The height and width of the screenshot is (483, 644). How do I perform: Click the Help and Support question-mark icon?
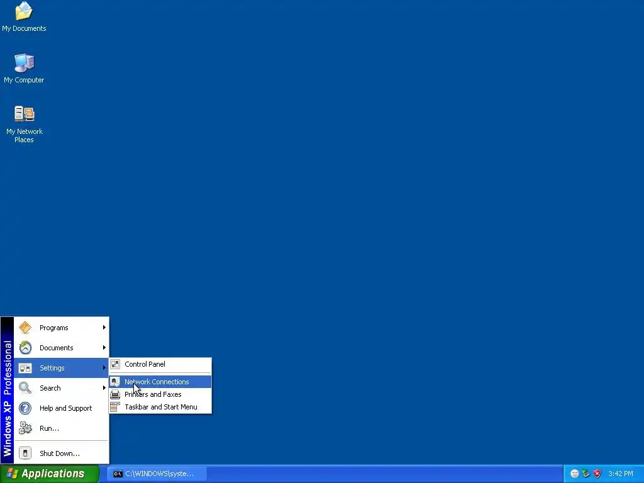coord(25,408)
